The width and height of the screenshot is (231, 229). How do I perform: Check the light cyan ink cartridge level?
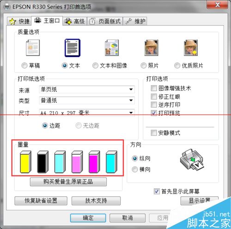pos(60,162)
